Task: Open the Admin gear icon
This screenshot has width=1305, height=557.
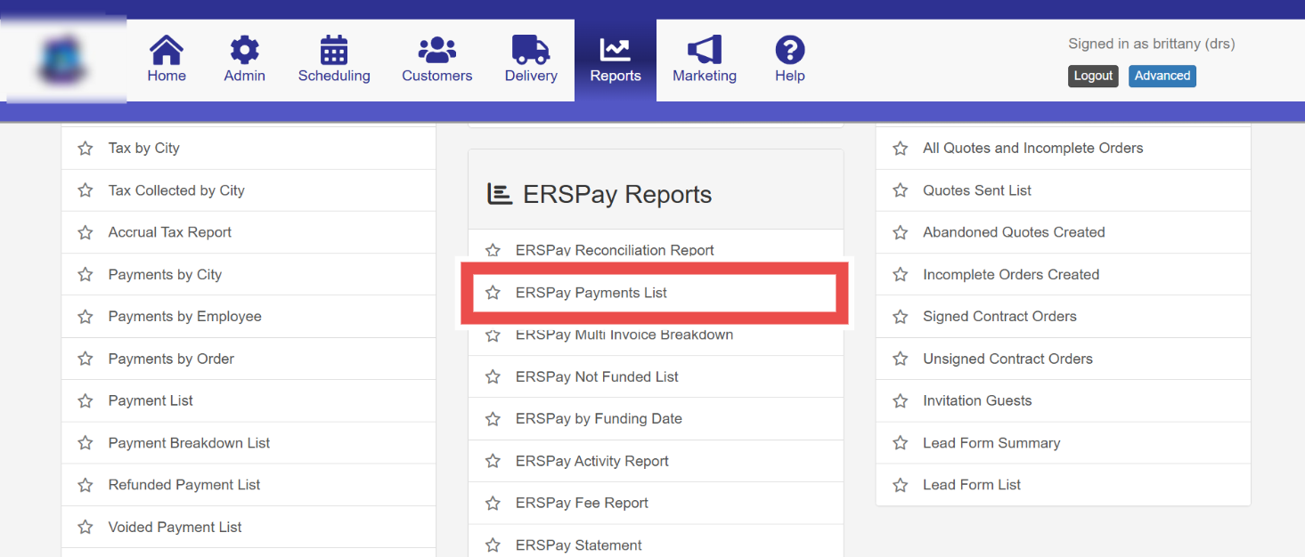Action: pos(244,49)
